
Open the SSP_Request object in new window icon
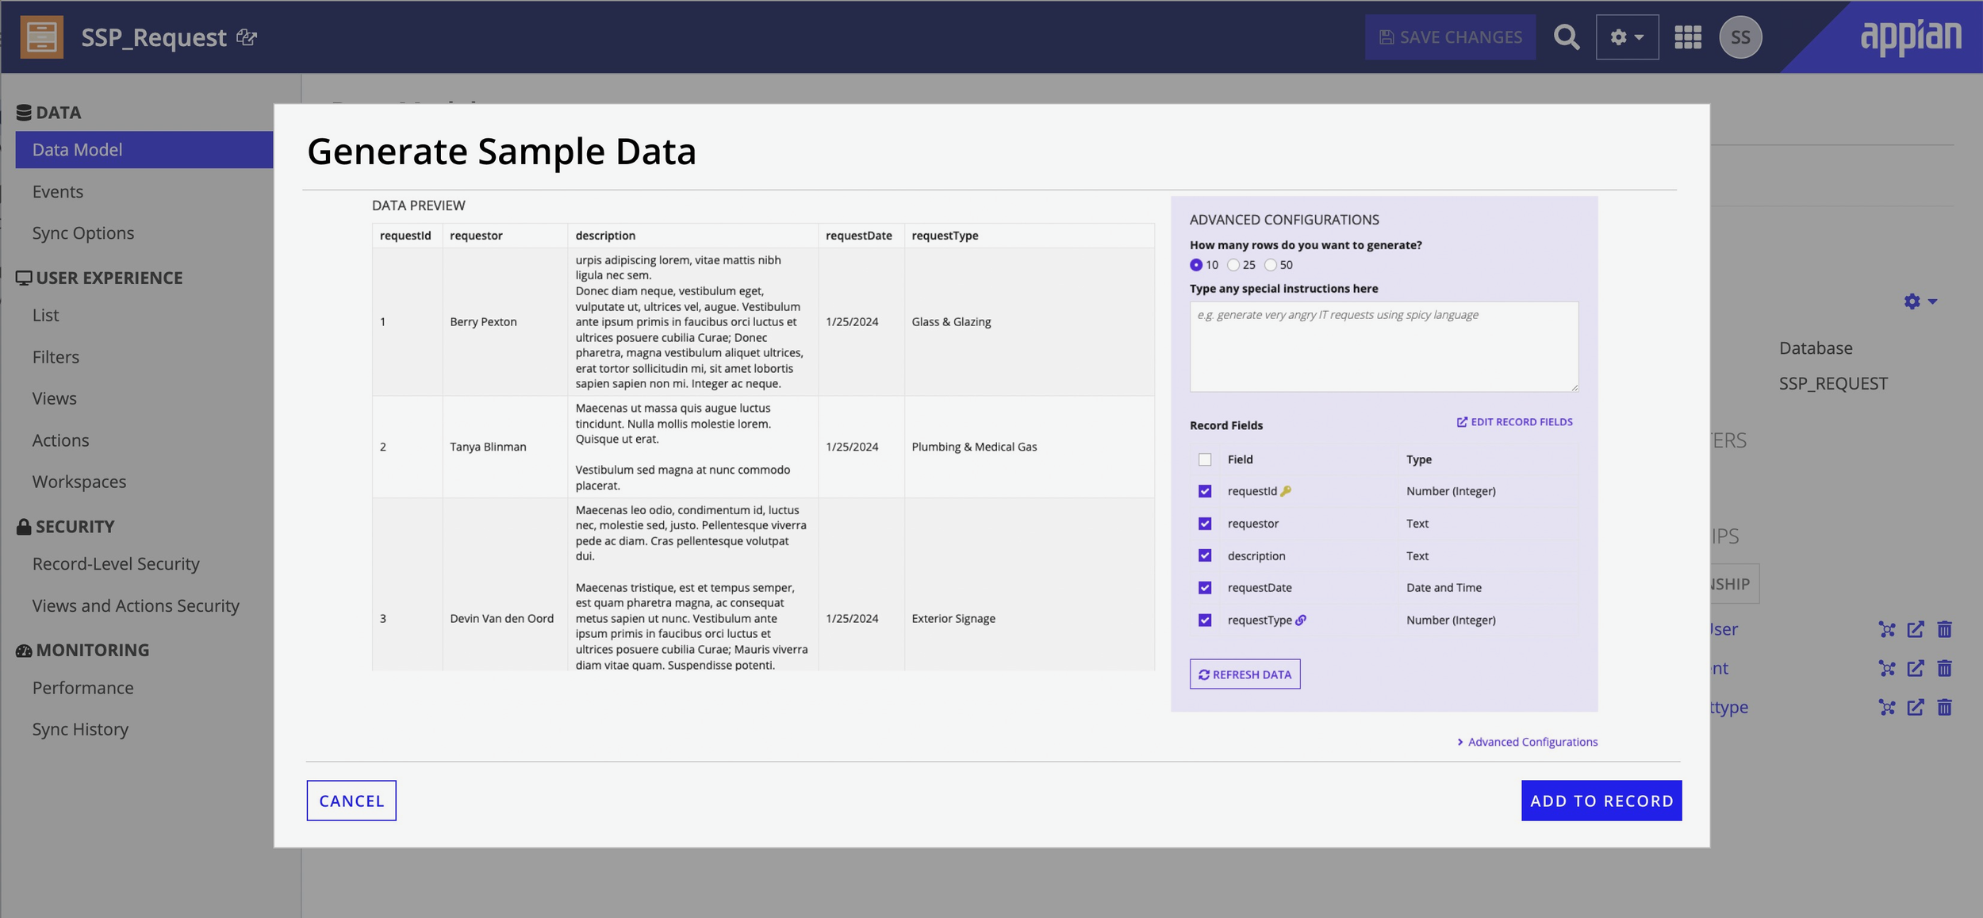coord(247,37)
